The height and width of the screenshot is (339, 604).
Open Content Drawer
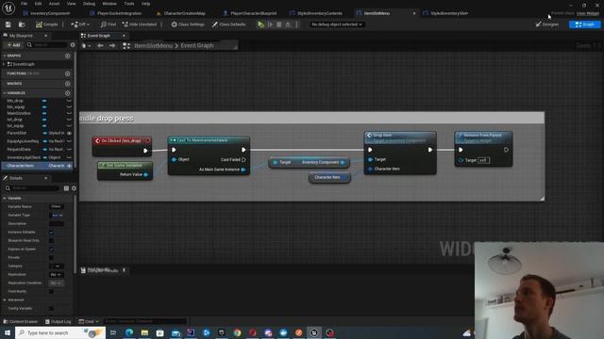tap(21, 321)
